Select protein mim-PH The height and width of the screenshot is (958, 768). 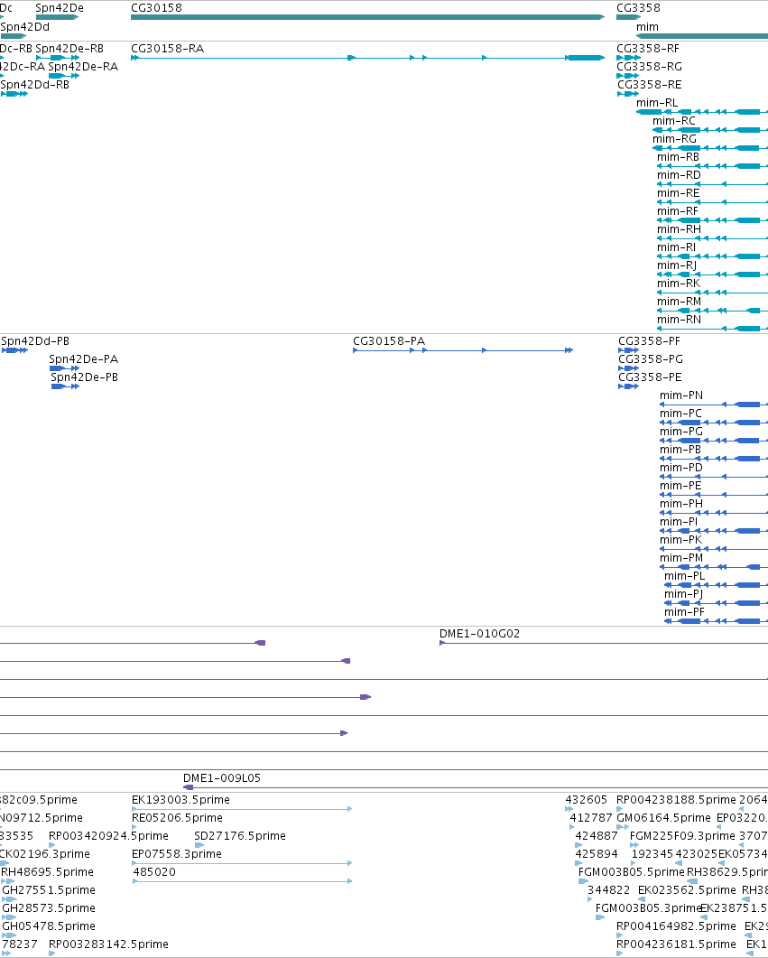[x=680, y=504]
